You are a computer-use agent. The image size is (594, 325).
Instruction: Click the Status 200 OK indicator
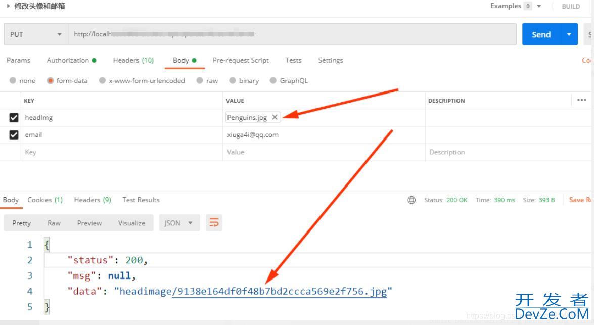coord(445,200)
